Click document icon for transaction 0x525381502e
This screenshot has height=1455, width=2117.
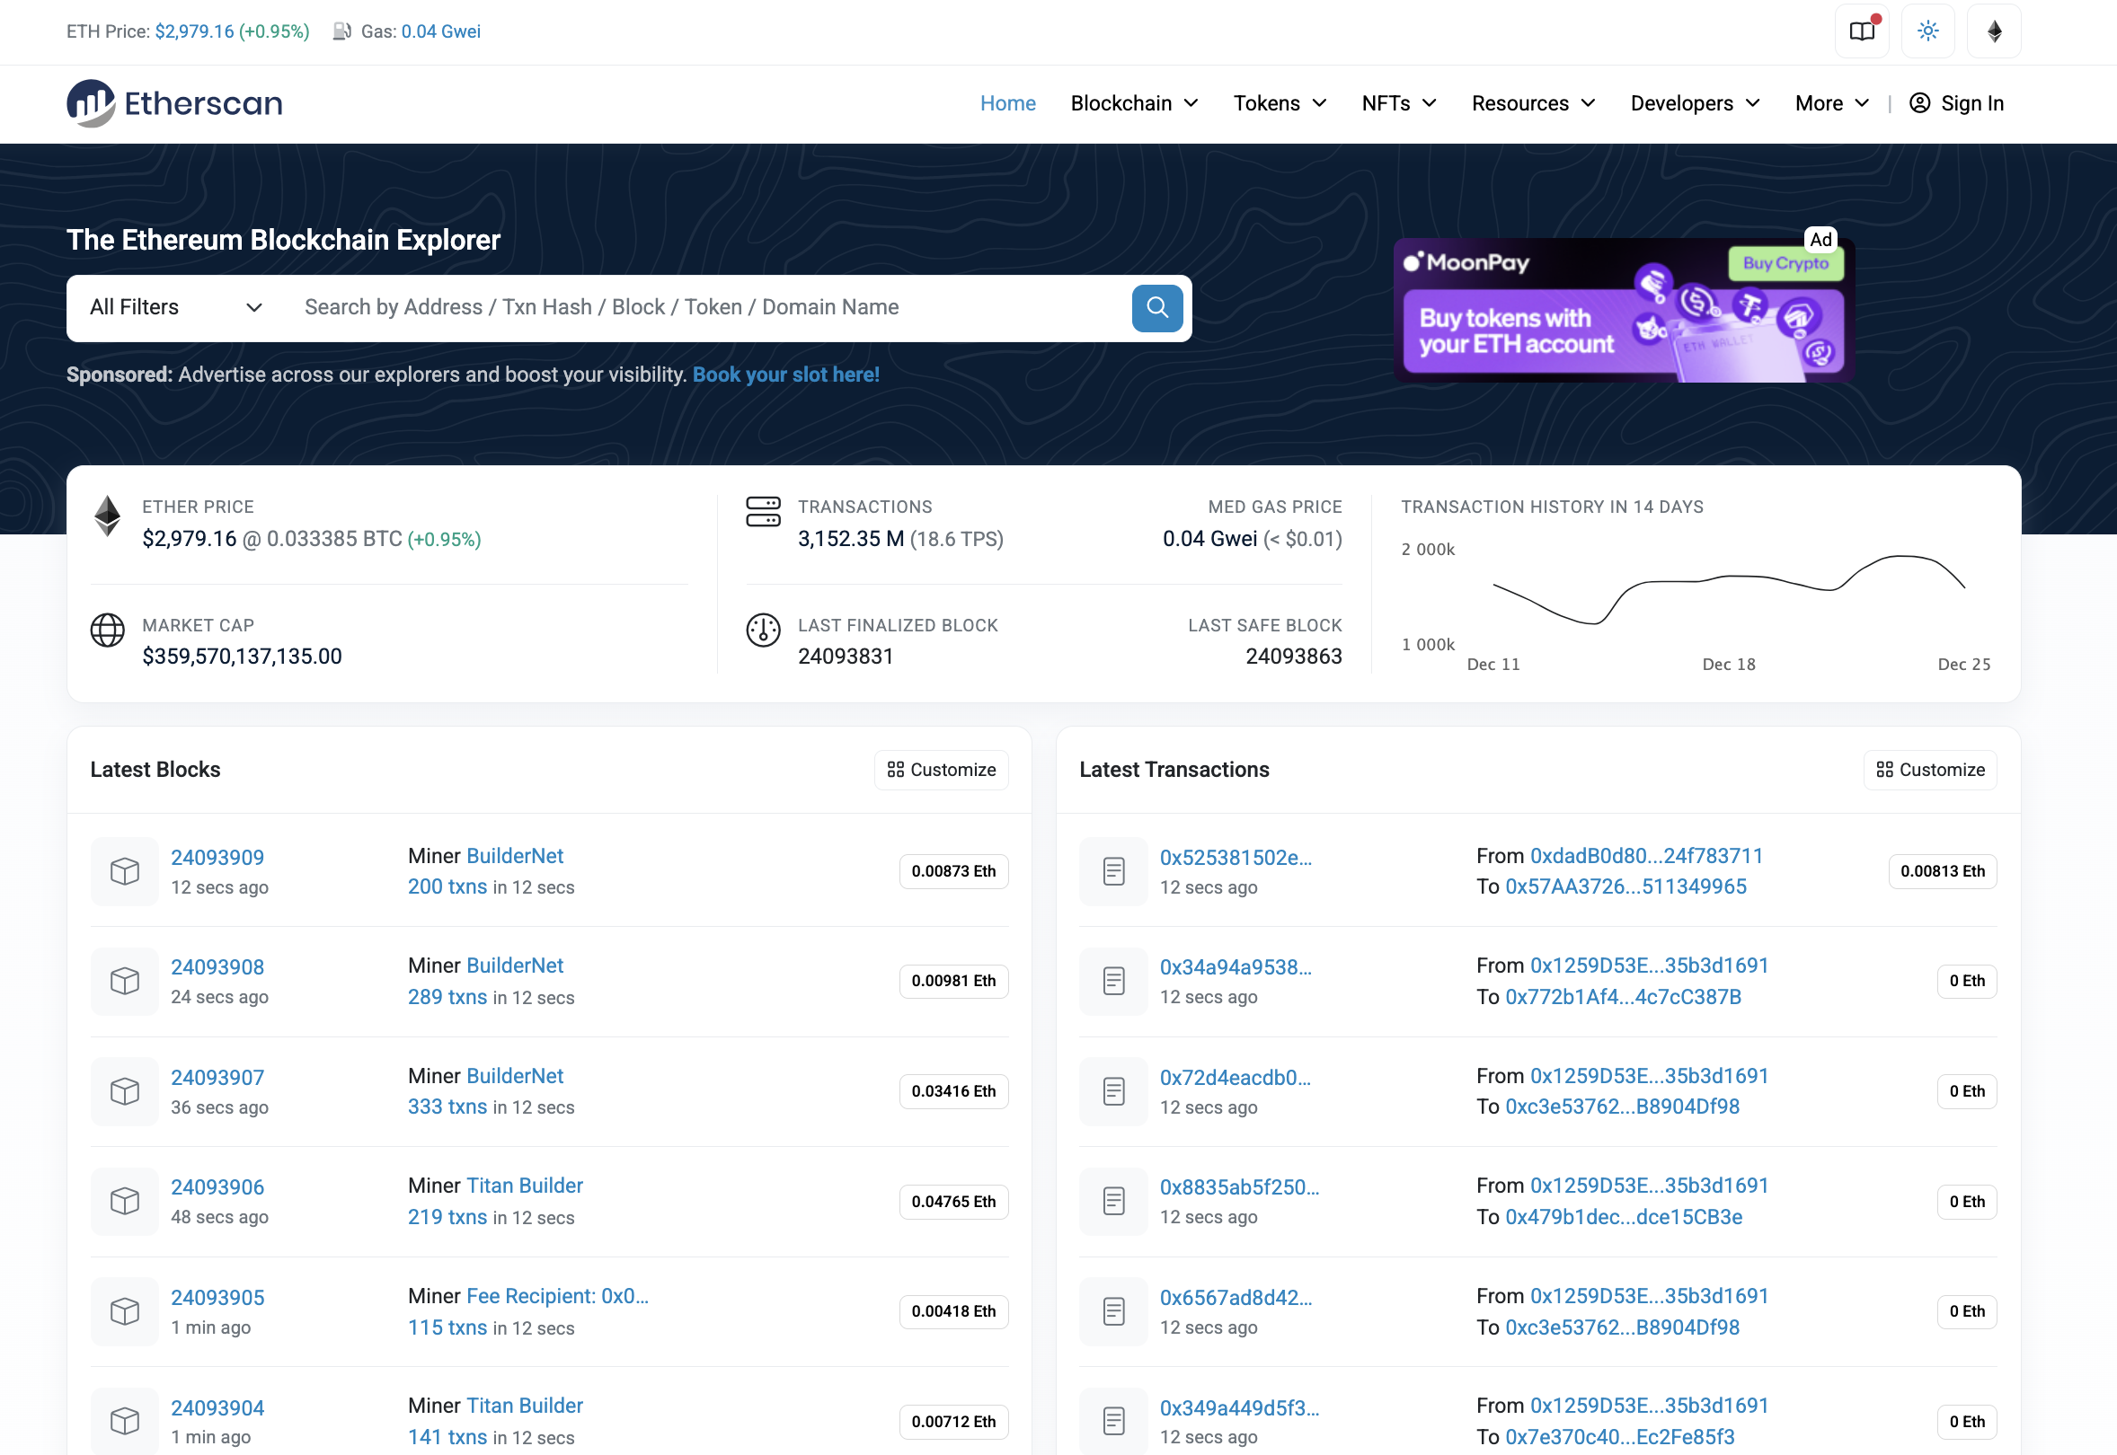(1112, 870)
